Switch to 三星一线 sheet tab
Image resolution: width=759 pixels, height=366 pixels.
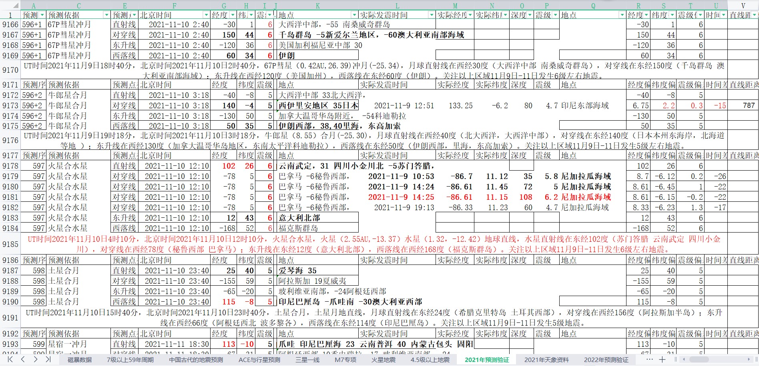(x=307, y=360)
